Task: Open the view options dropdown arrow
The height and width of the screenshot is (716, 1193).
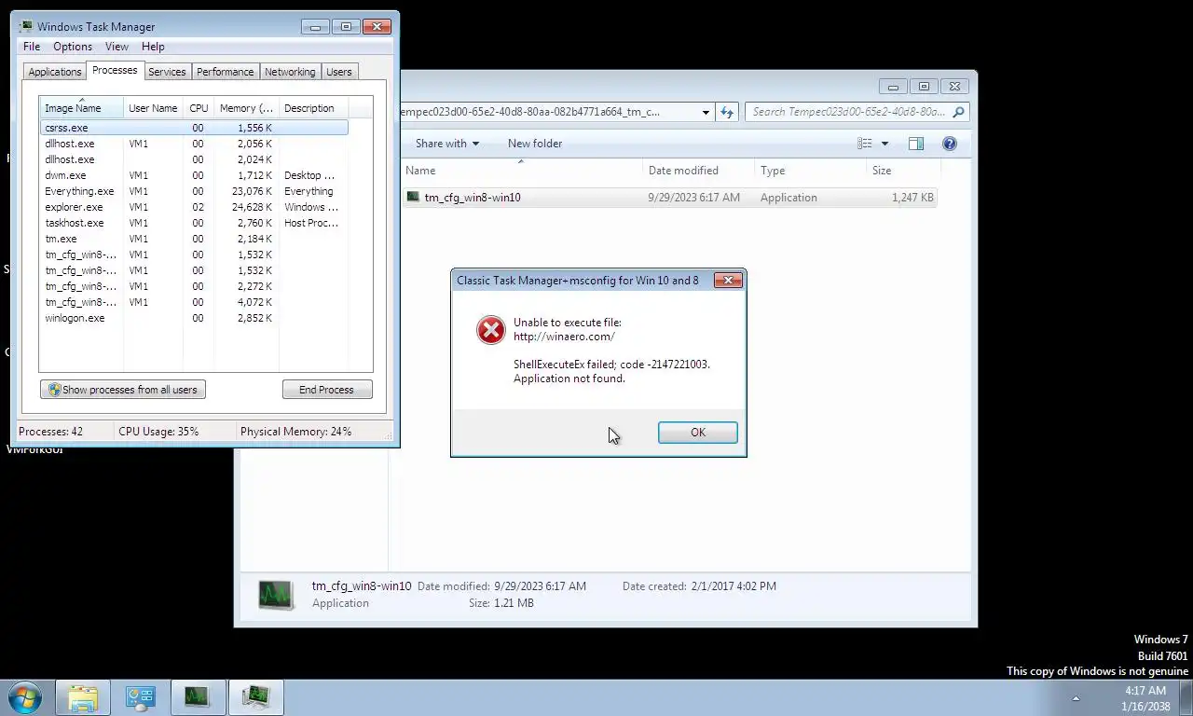Action: 884,144
